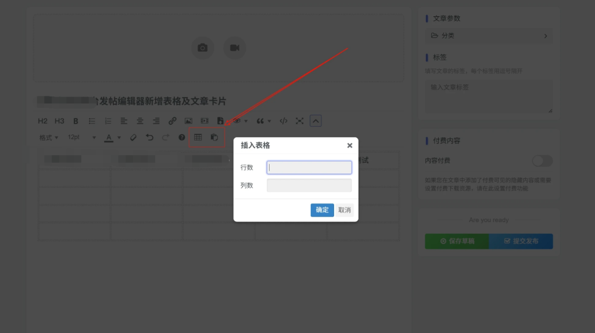This screenshot has height=333, width=595.
Task: Insert a bulleted list
Action: pyautogui.click(x=92, y=121)
